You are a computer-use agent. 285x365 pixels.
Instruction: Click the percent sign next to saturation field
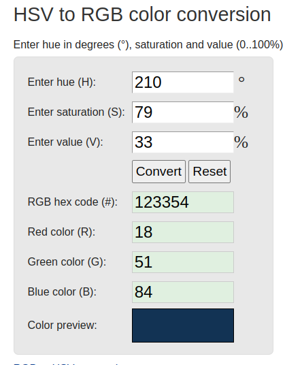tap(241, 112)
